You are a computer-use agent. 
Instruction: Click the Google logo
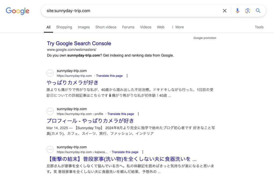click(17, 11)
